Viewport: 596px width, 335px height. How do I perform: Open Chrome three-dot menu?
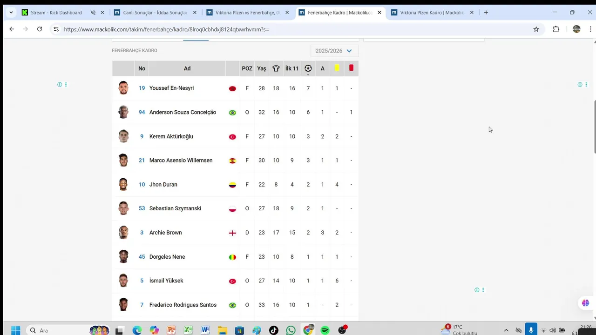591,29
